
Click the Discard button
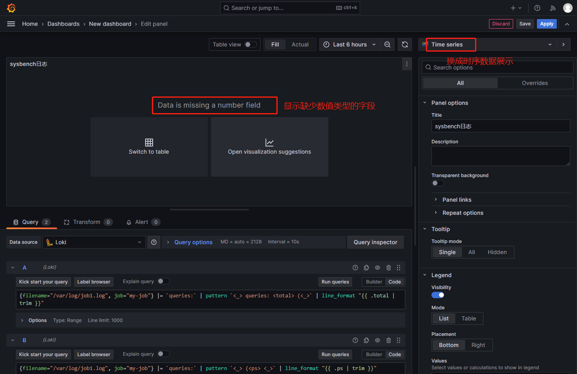[x=501, y=24]
